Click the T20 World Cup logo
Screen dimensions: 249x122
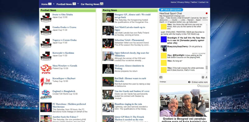tap(46, 94)
